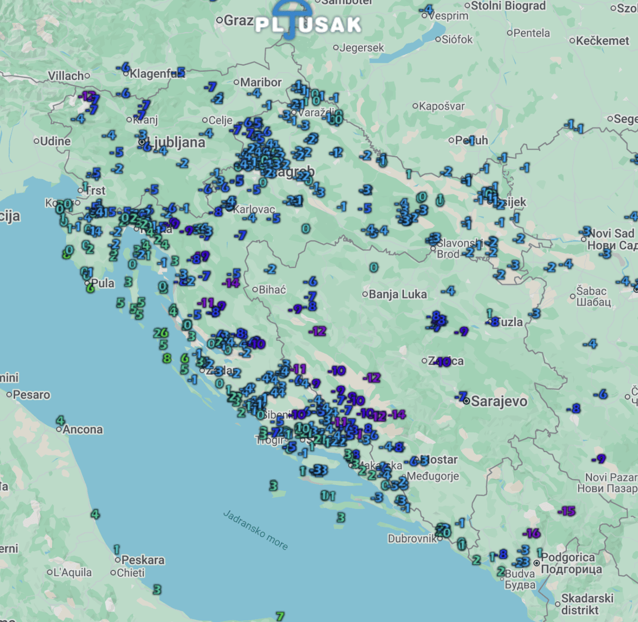This screenshot has height=622, width=638.
Task: Click the Jadransko more sea label
Action: click(255, 530)
